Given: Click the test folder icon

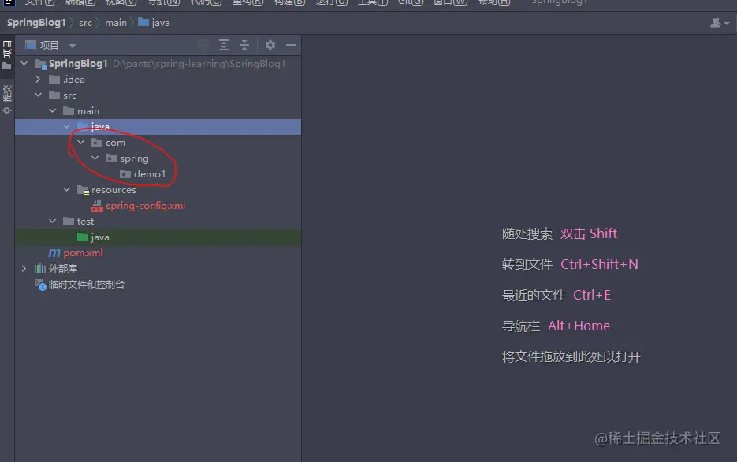Looking at the screenshot, I should coord(69,222).
